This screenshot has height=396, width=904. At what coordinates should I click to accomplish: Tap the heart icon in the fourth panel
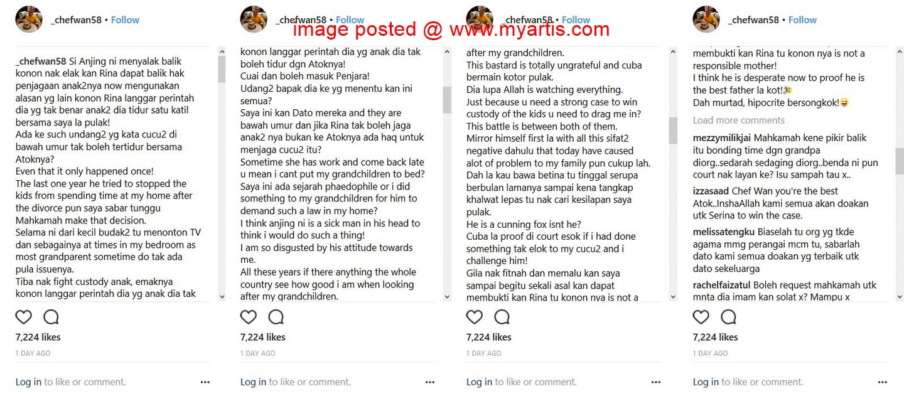tap(701, 317)
